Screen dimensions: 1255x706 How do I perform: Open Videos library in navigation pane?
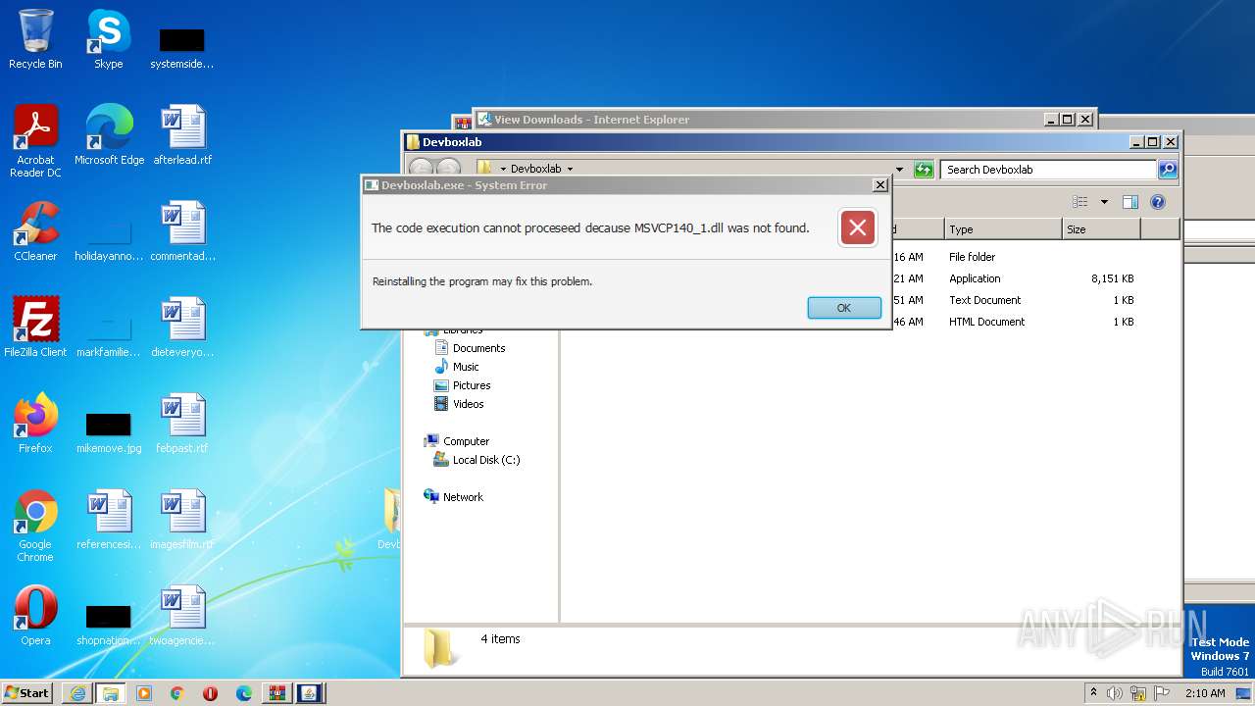coord(459,404)
